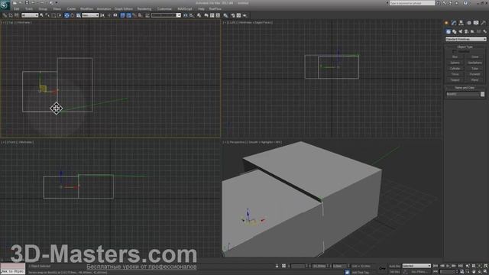
Task: Click the Unlink Selection icon
Action: [10, 15]
